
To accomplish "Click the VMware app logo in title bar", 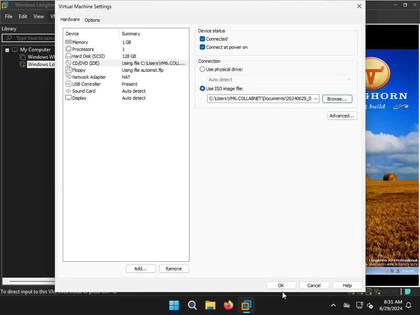I will [x=5, y=5].
